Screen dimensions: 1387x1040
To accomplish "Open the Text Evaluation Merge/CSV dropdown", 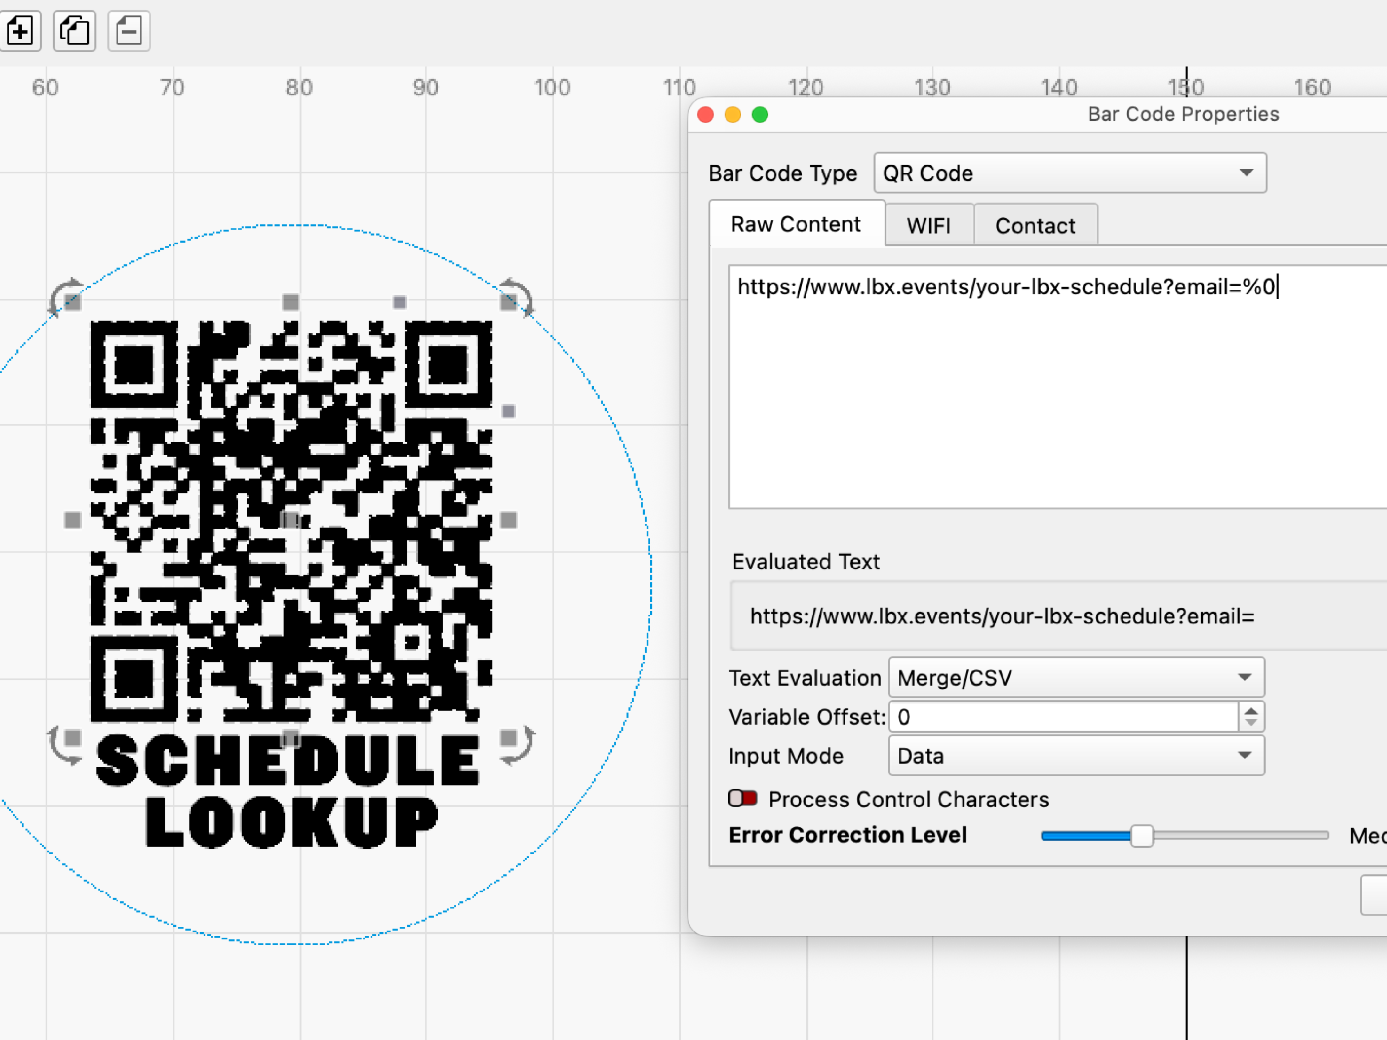I will 1076,678.
